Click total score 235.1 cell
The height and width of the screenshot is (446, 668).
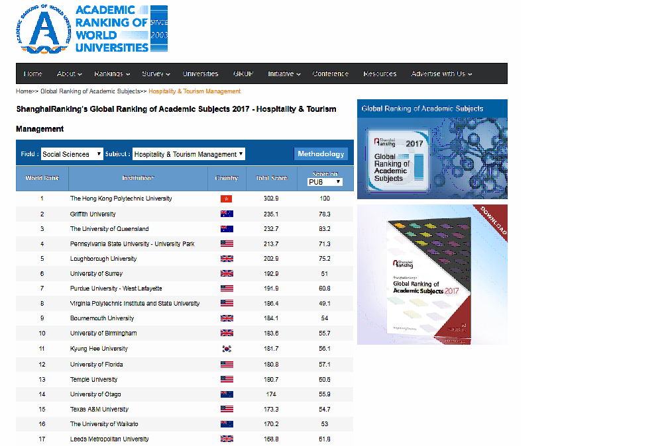[x=271, y=214]
